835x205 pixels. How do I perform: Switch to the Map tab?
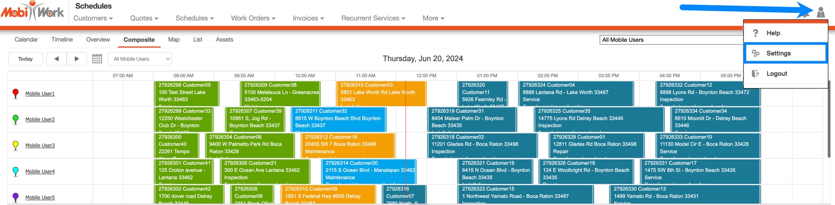[x=174, y=40]
